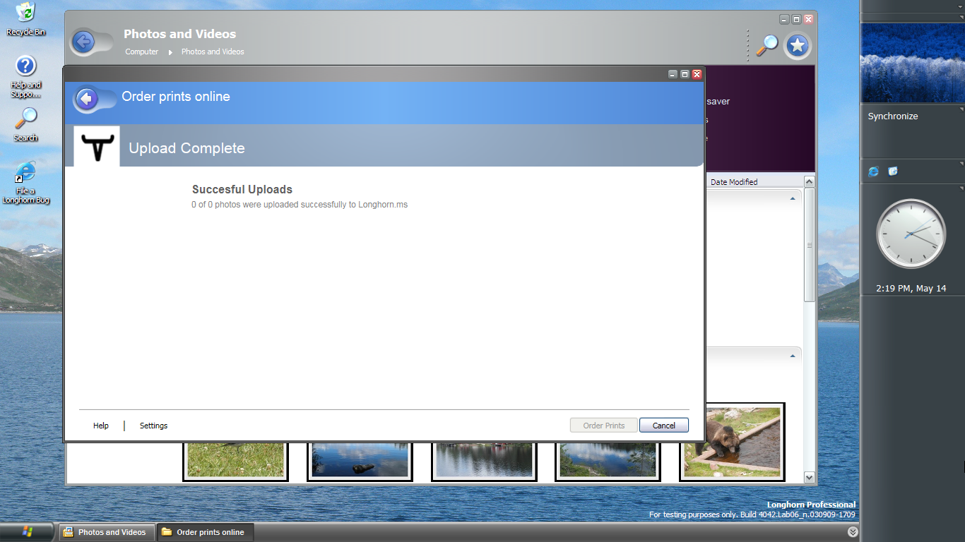Open the quick launch tile options arrow

(961, 164)
